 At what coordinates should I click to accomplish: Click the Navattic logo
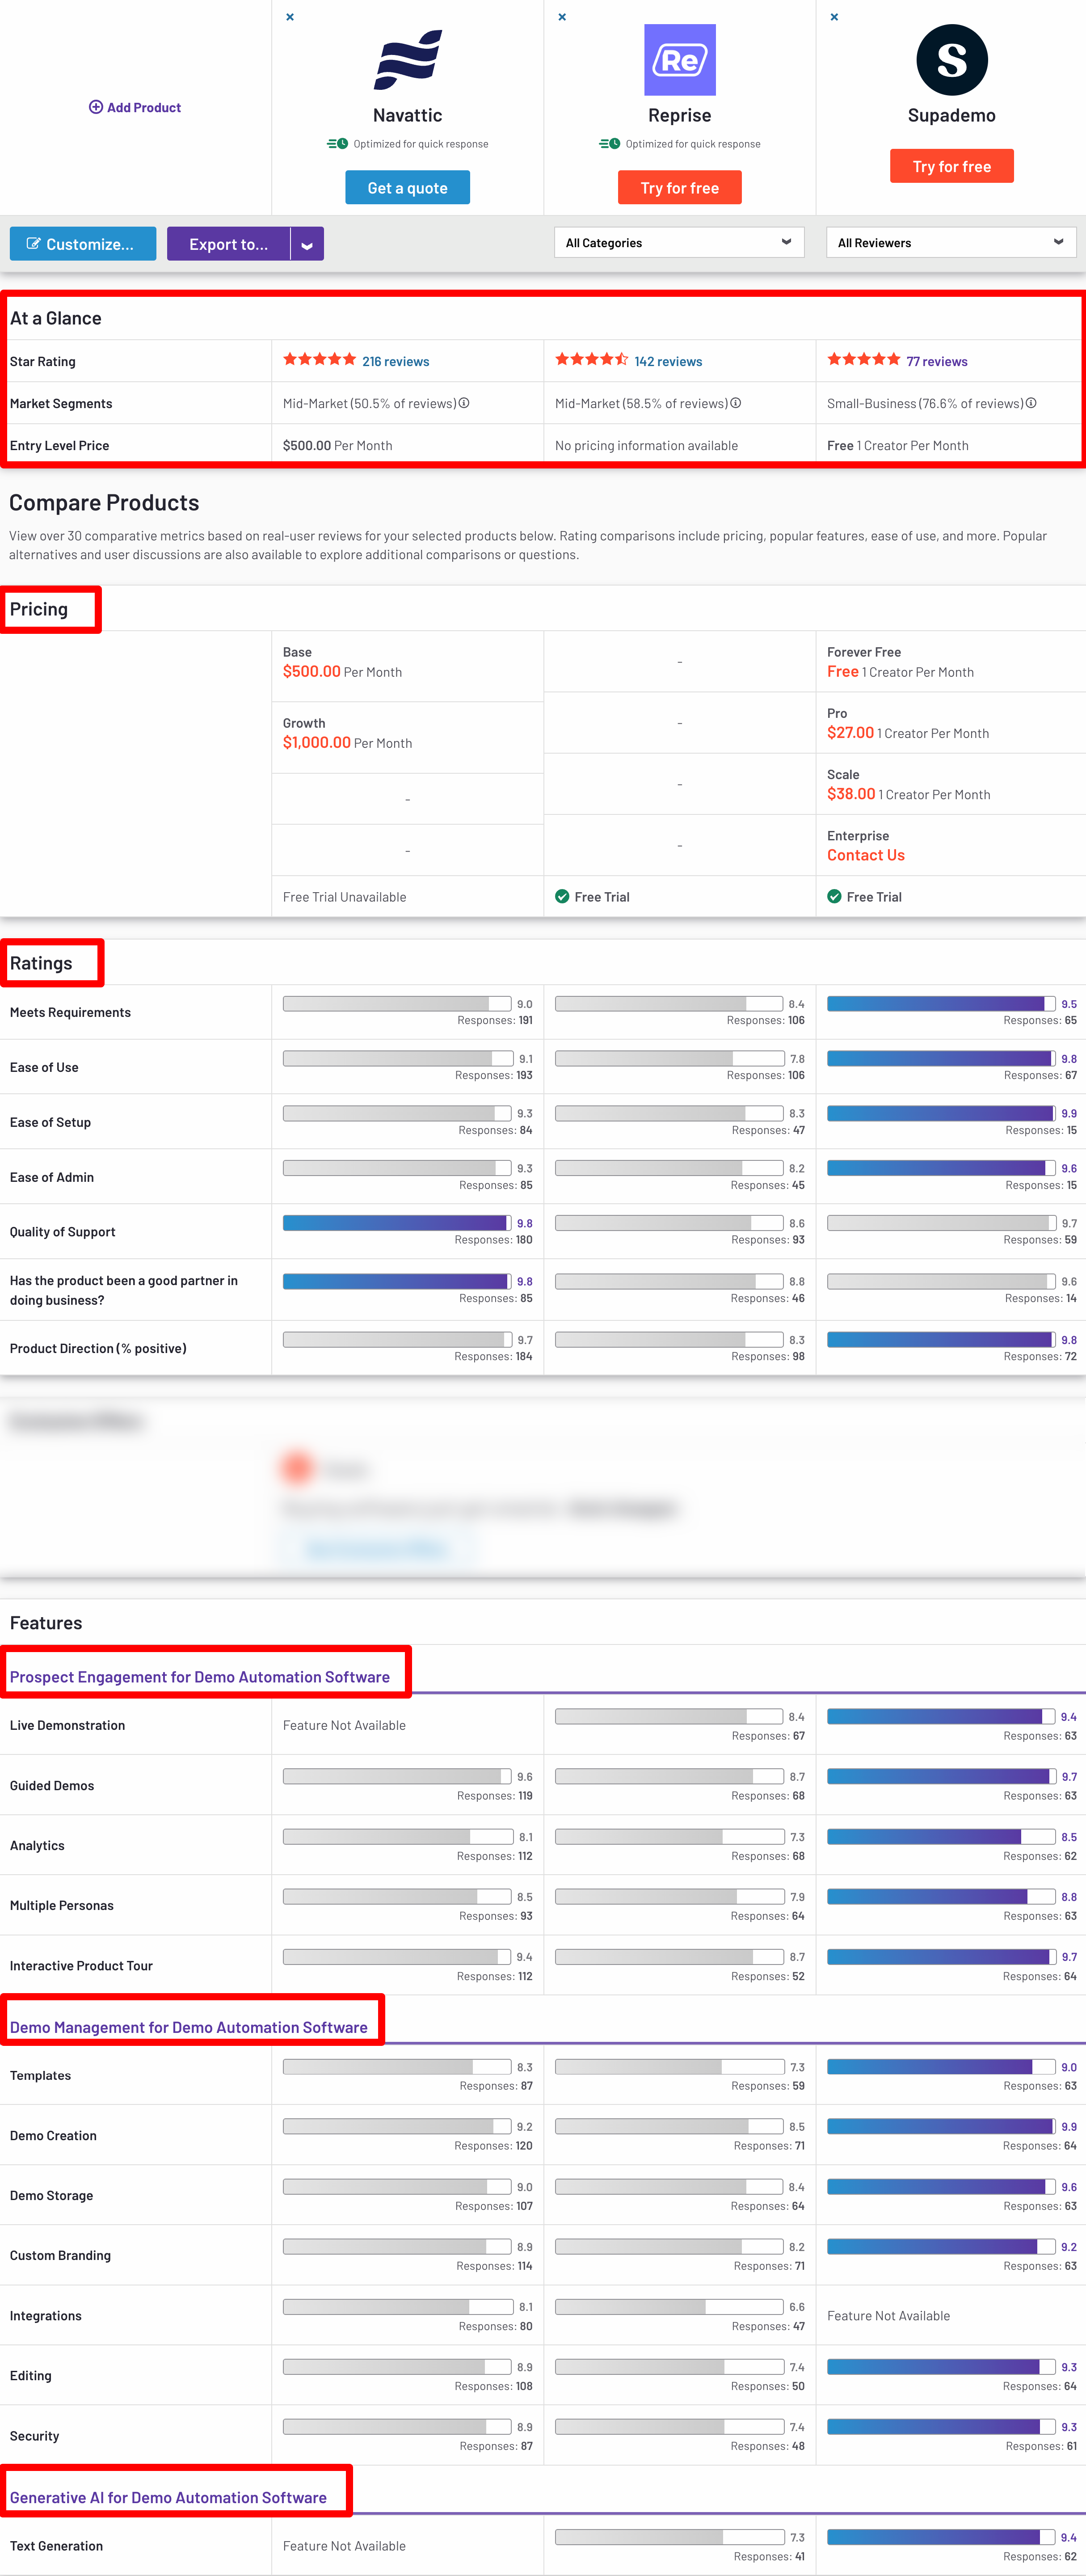[x=408, y=60]
